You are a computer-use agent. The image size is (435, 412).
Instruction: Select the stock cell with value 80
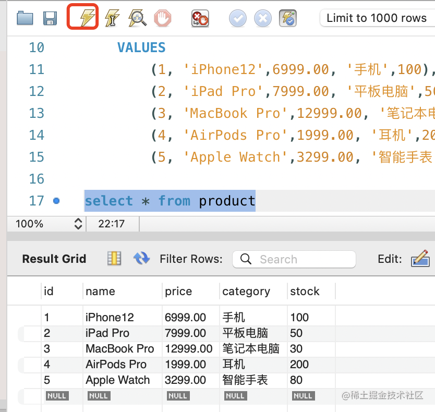tap(311, 380)
